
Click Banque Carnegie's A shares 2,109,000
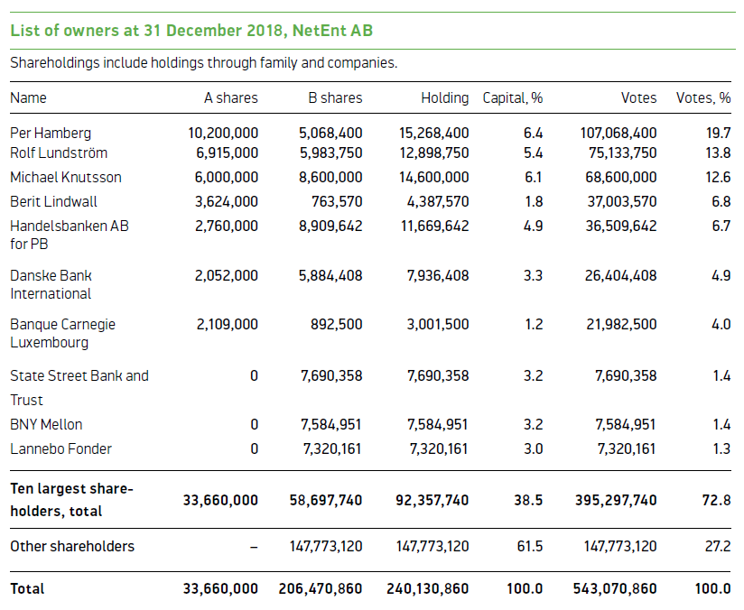tap(228, 325)
